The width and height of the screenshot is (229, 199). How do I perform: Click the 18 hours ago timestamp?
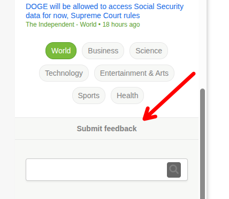click(x=121, y=25)
